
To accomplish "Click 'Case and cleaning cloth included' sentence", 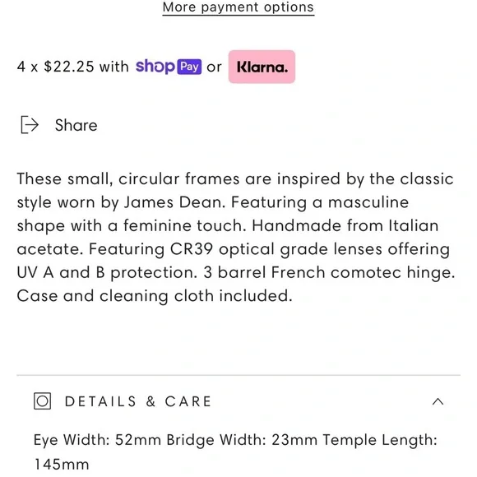I will tap(155, 296).
